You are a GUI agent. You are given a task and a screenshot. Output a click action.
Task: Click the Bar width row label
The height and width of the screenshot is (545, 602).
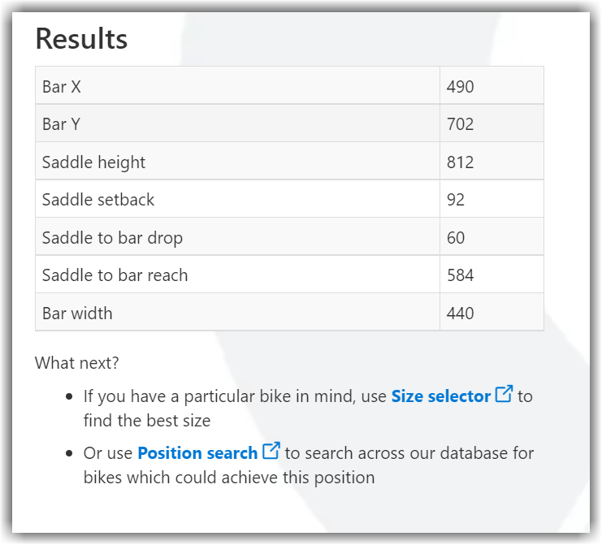coord(238,312)
